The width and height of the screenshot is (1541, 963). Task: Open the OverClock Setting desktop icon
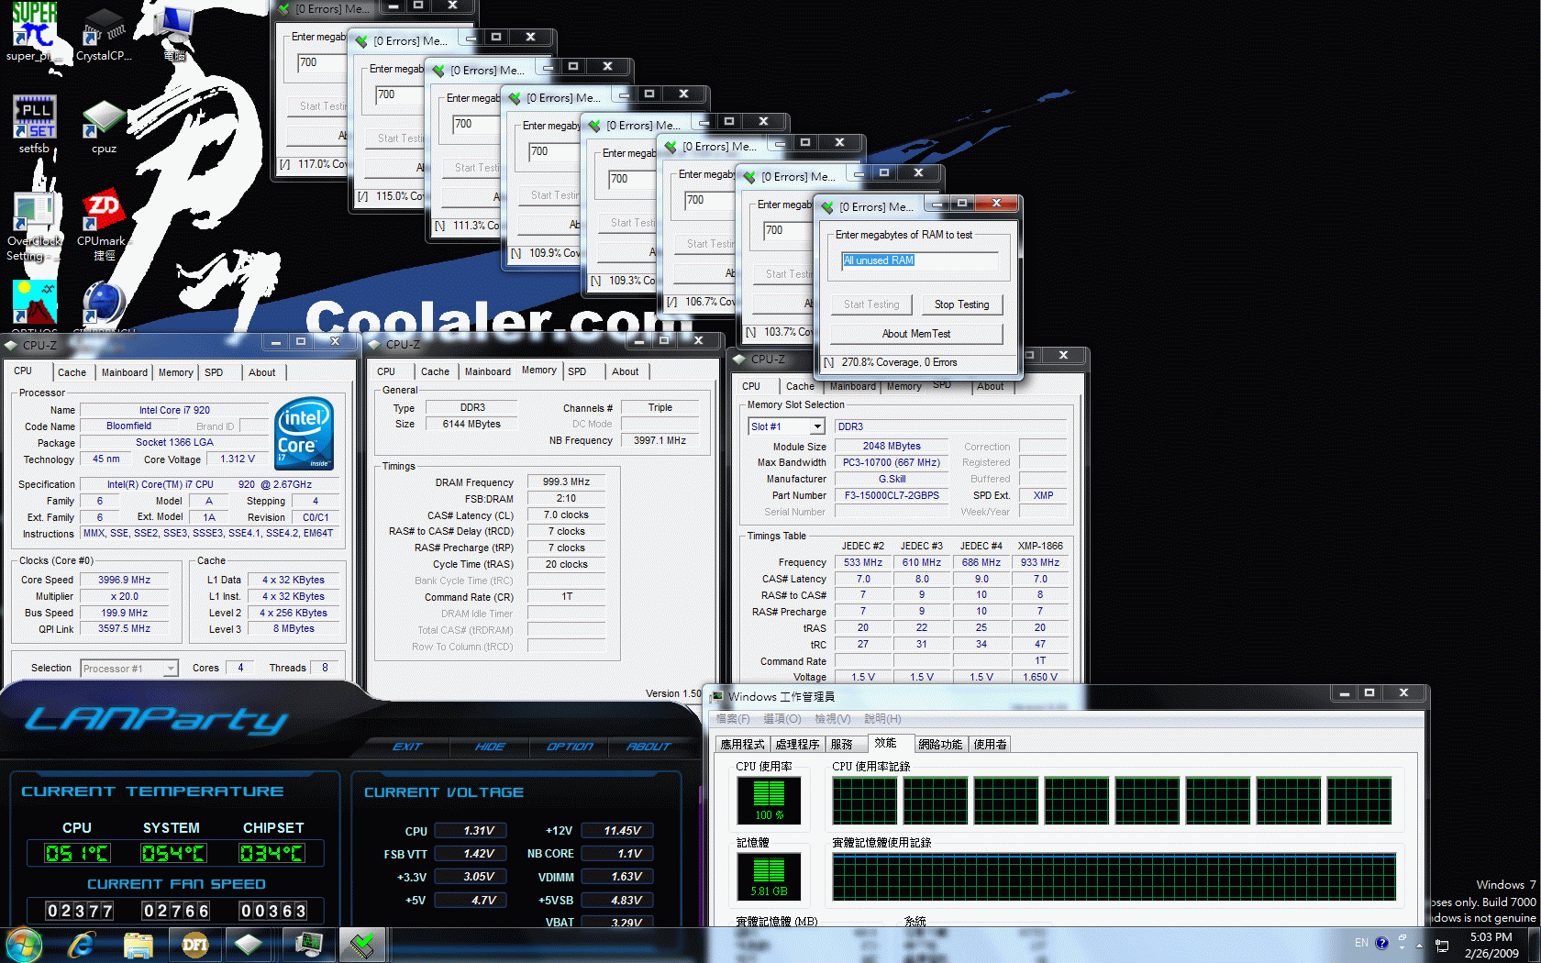(x=34, y=225)
